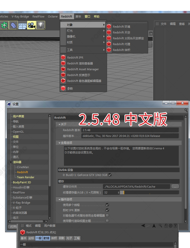Launch Redshift IPR from its icon
Screen dimensions: 190x248
click(x=63, y=57)
